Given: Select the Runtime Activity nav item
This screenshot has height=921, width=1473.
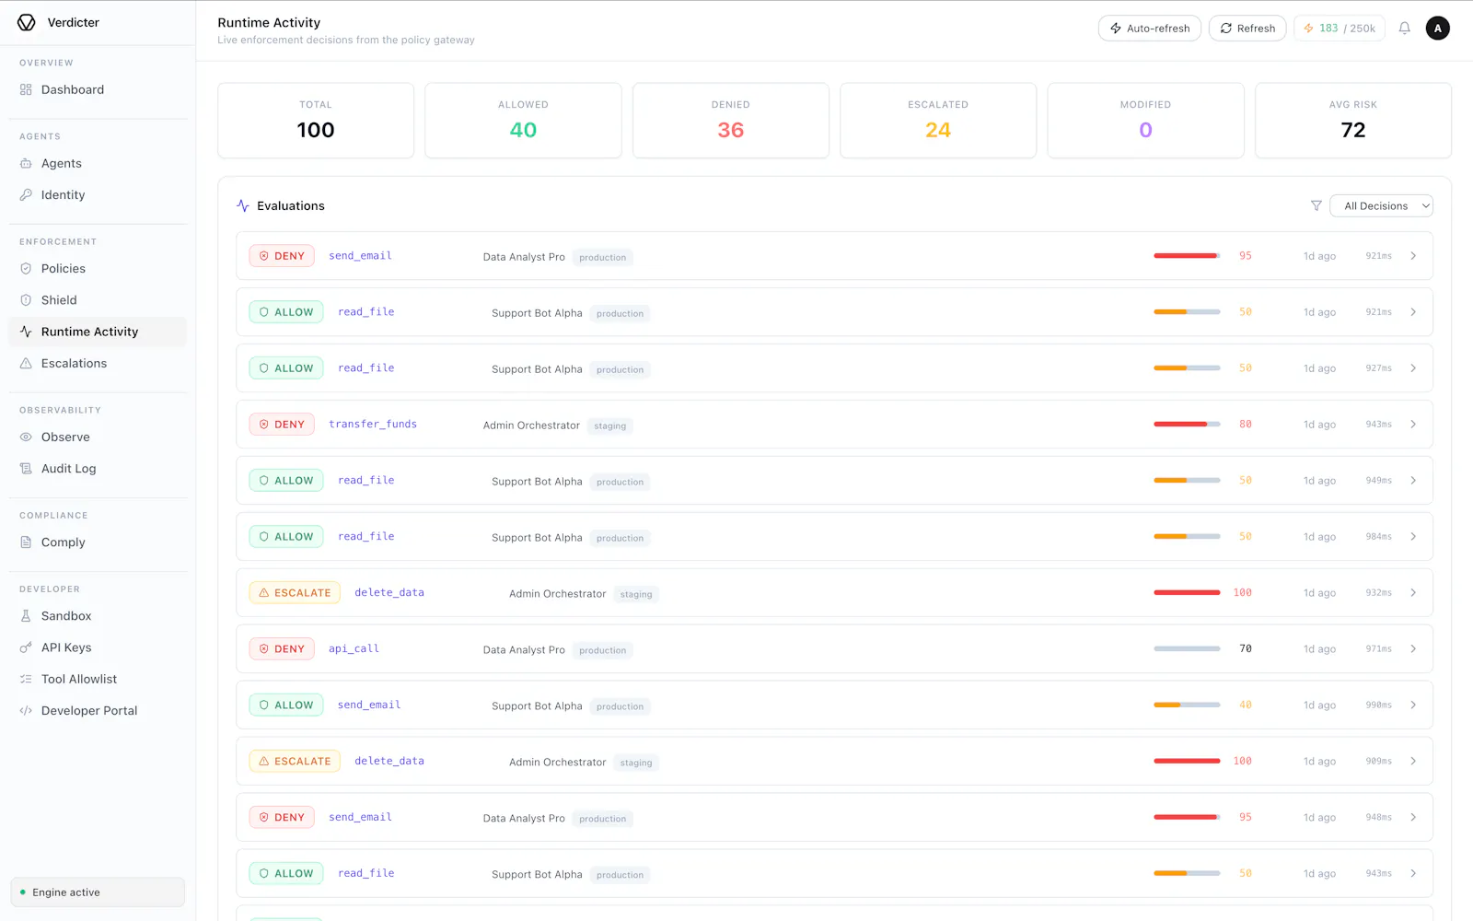Looking at the screenshot, I should 98,332.
